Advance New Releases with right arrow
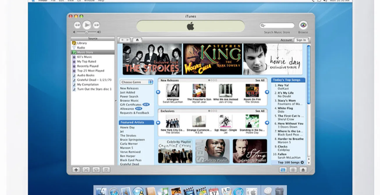 click(x=267, y=92)
